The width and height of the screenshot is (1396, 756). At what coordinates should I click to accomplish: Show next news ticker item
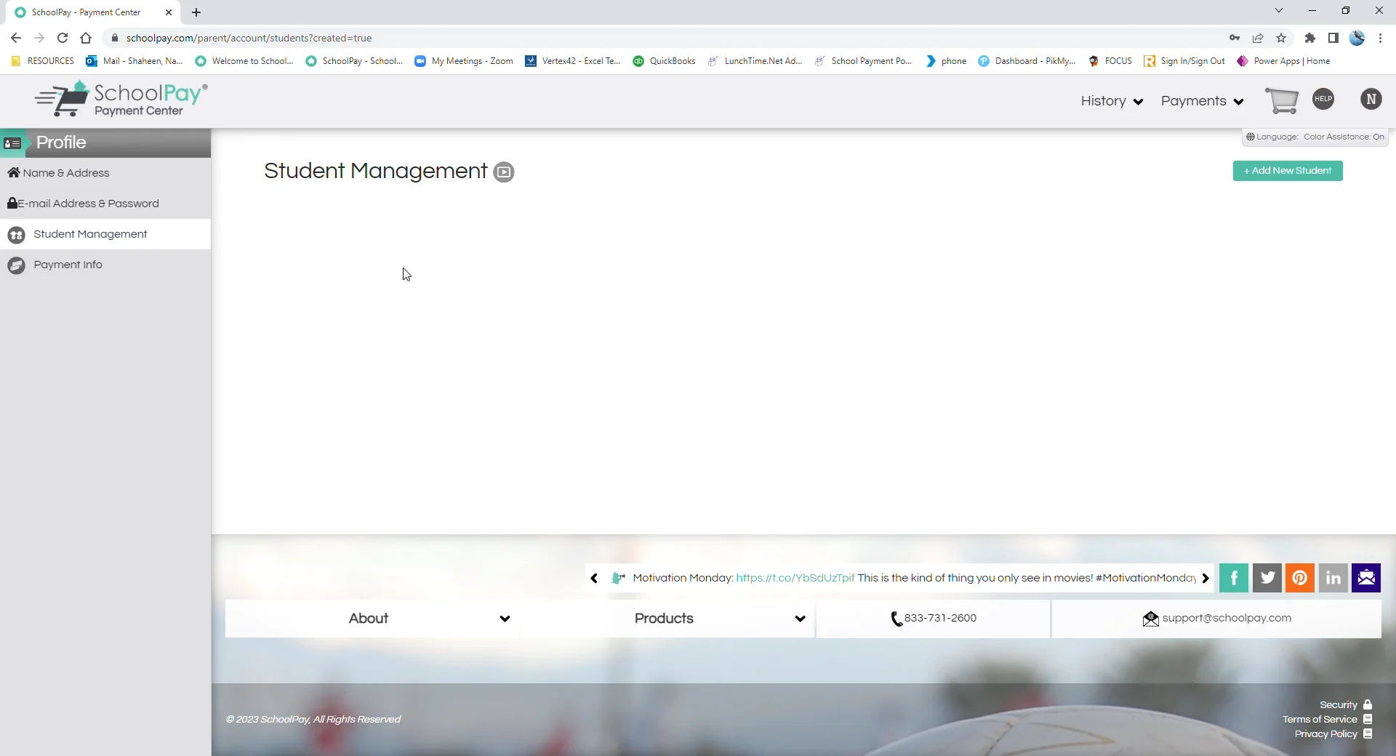click(x=1205, y=578)
